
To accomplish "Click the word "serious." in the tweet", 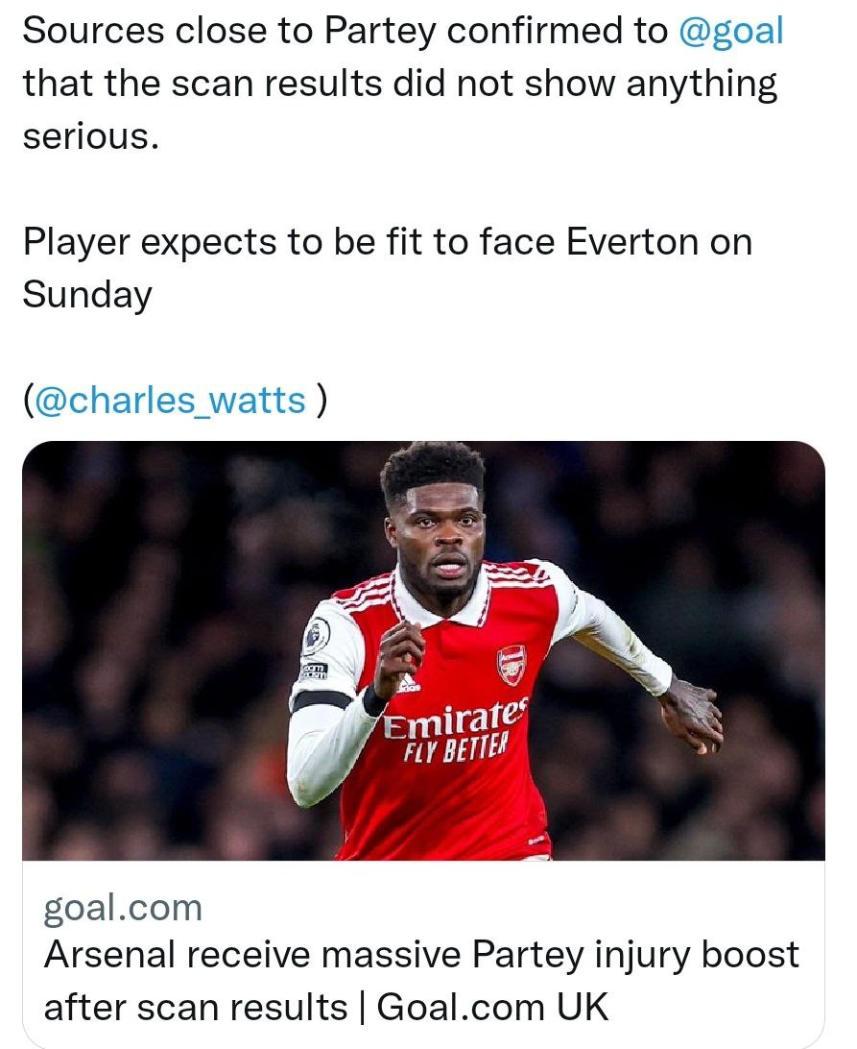I will pyautogui.click(x=88, y=135).
